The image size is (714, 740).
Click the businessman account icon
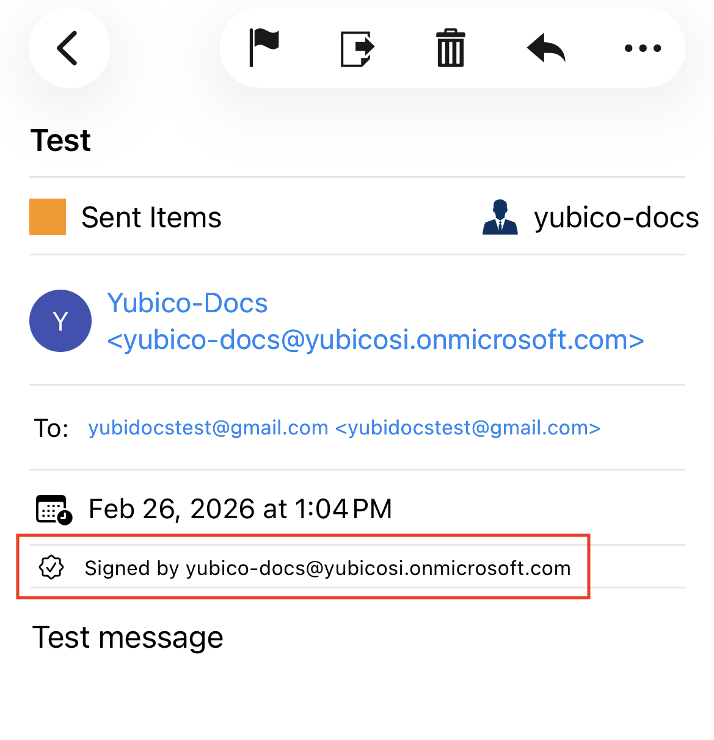pos(500,218)
